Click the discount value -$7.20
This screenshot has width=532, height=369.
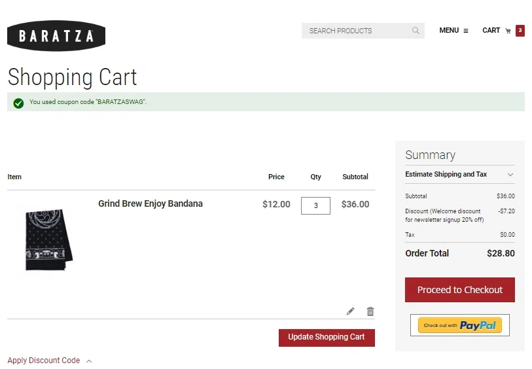tap(506, 211)
